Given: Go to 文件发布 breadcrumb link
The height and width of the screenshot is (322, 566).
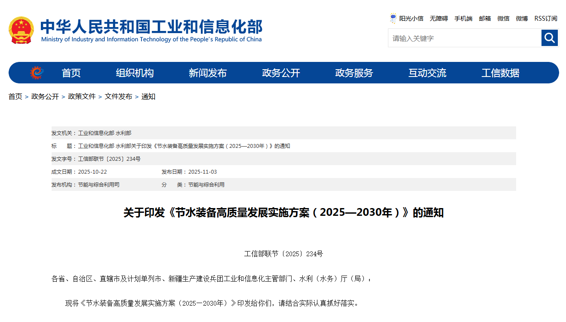Looking at the screenshot, I should tap(118, 97).
